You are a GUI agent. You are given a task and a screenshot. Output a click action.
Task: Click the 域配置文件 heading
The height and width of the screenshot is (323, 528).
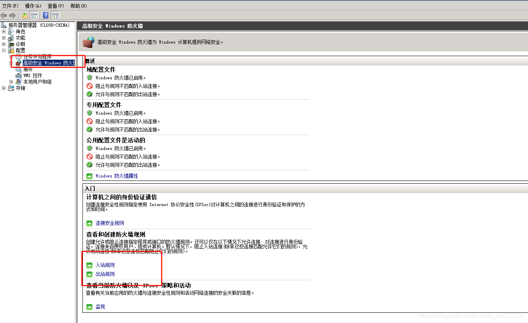(101, 69)
